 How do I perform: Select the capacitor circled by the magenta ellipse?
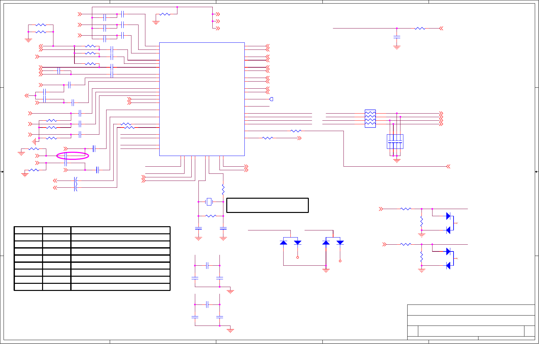(x=66, y=156)
